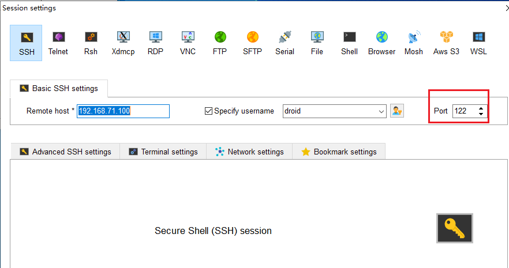Open the Advanced SSH settings tab

[x=65, y=152]
